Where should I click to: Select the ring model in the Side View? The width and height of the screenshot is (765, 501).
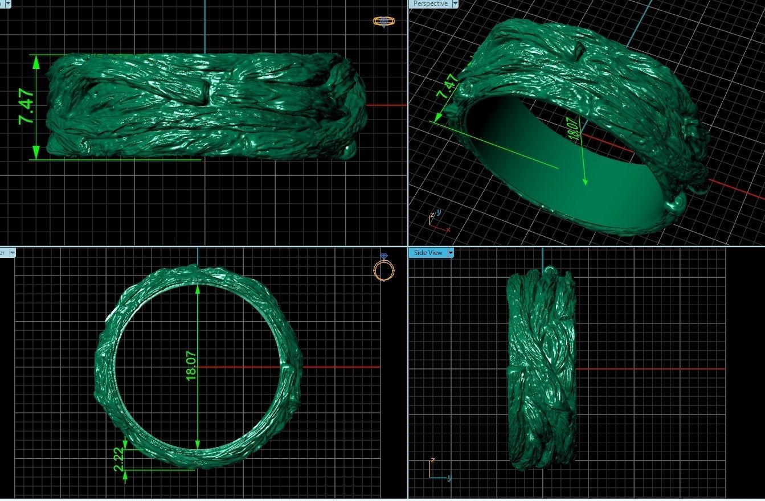[541, 368]
